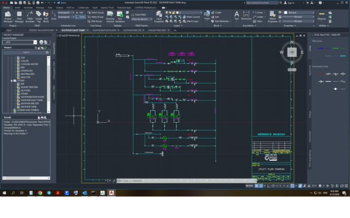Click the white layer color swatch in Layers dropdown
Screen dimensions: 350x218
pyautogui.click(x=177, y=13)
